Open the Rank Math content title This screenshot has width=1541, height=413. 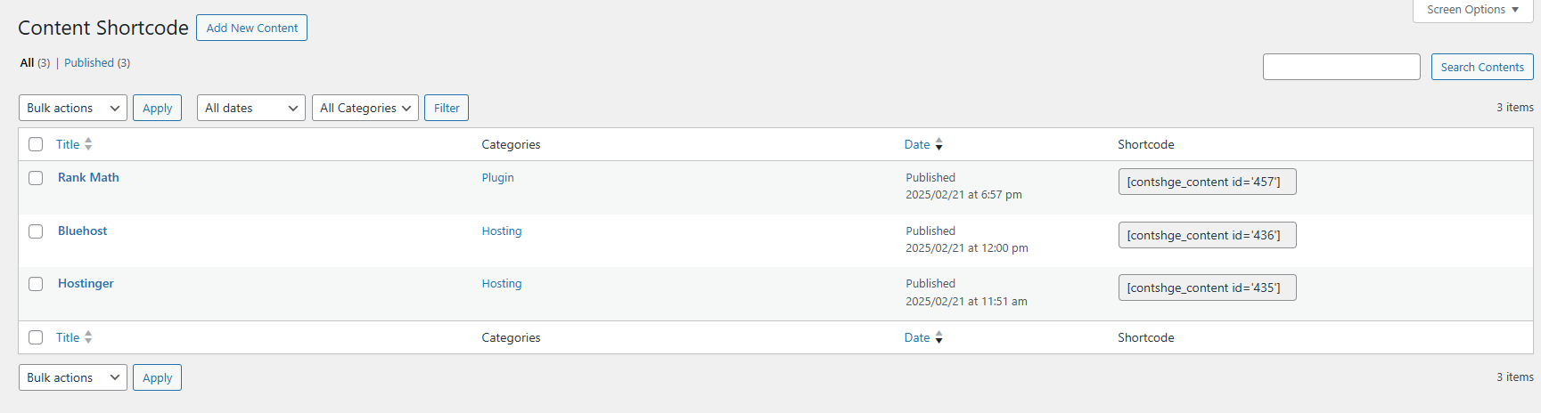[88, 177]
